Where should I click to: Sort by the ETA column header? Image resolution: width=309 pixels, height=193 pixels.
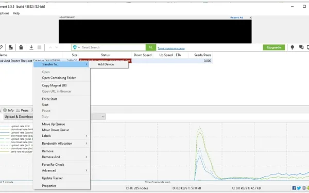[x=178, y=55]
